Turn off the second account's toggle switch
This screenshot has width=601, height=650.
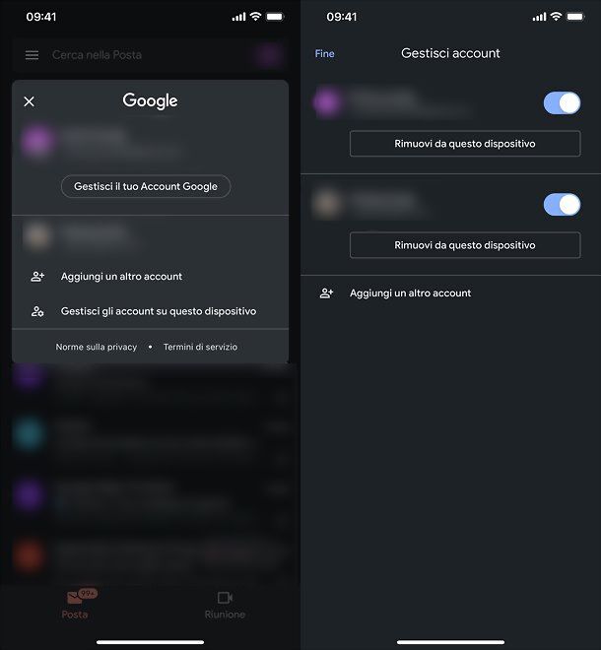point(562,205)
